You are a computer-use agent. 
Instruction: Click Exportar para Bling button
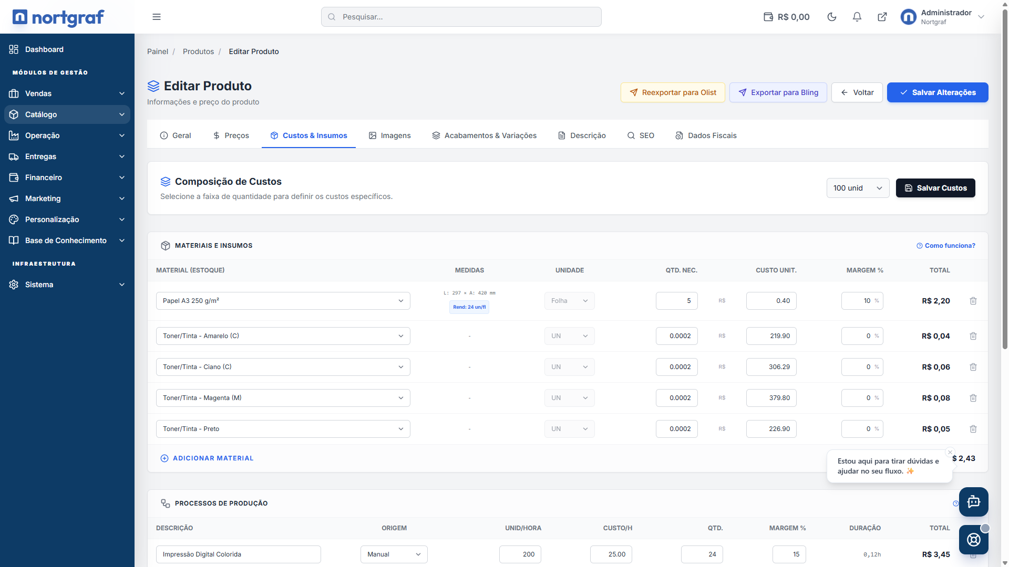778,92
